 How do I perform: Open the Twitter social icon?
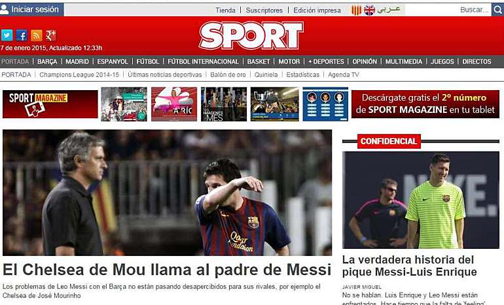pos(7,35)
